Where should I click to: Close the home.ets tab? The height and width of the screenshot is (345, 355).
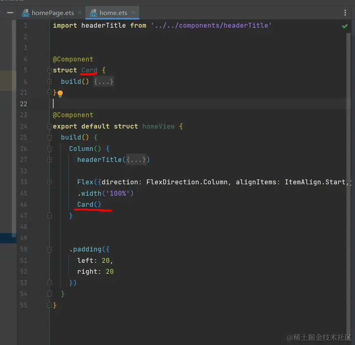click(x=133, y=13)
